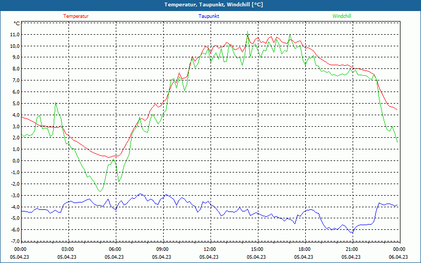The height and width of the screenshot is (263, 421).
Task: Click the 06.04.23 date label
Action: click(398, 257)
